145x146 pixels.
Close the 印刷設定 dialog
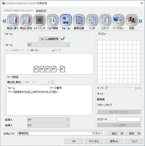142,3
